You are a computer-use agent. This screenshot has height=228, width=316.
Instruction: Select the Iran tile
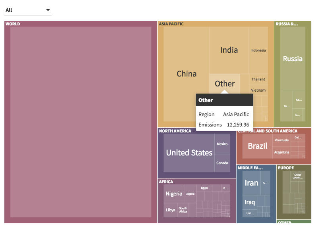(x=251, y=183)
